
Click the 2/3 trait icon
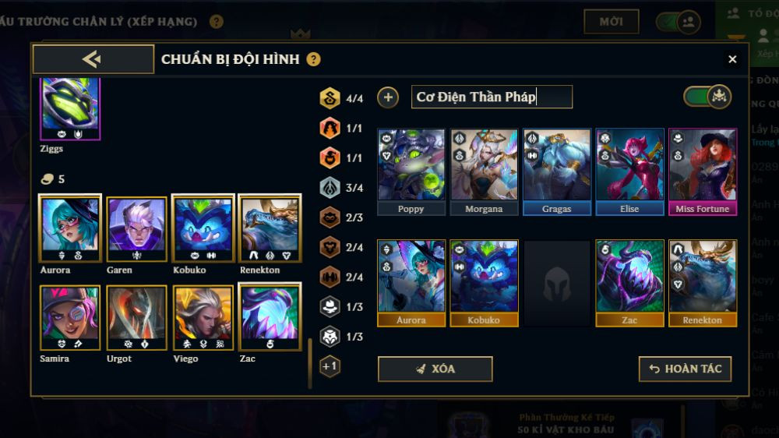[x=330, y=217]
